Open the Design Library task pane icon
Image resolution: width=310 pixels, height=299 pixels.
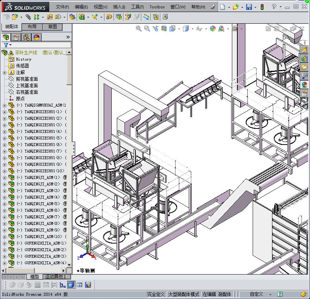pyautogui.click(x=305, y=58)
